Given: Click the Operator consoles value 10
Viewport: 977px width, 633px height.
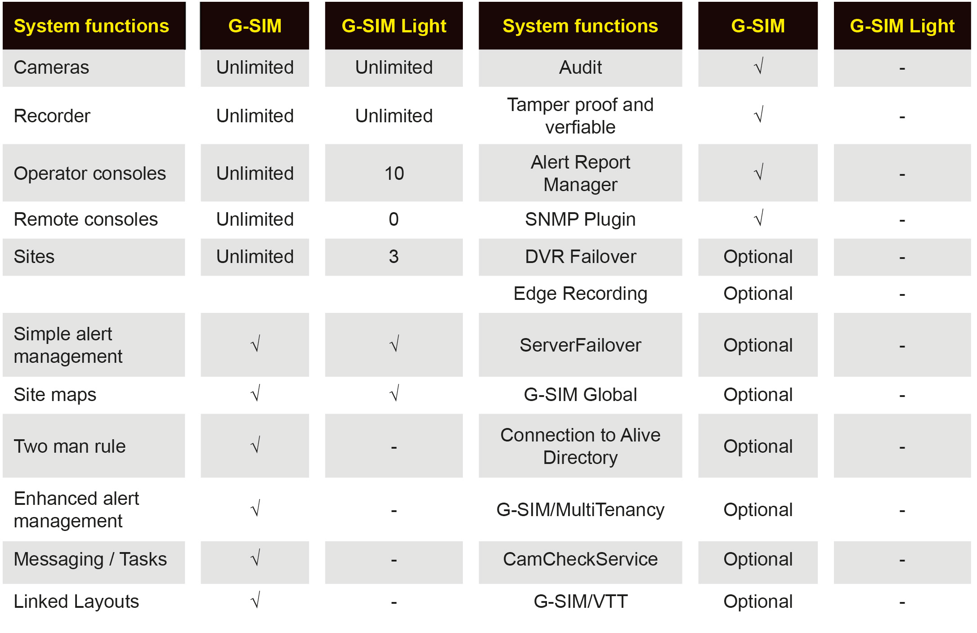Looking at the screenshot, I should (394, 174).
